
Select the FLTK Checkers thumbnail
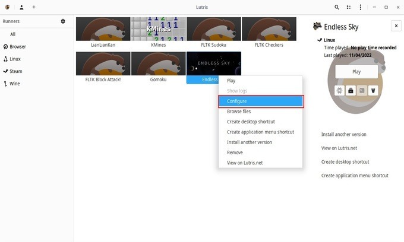(269, 29)
